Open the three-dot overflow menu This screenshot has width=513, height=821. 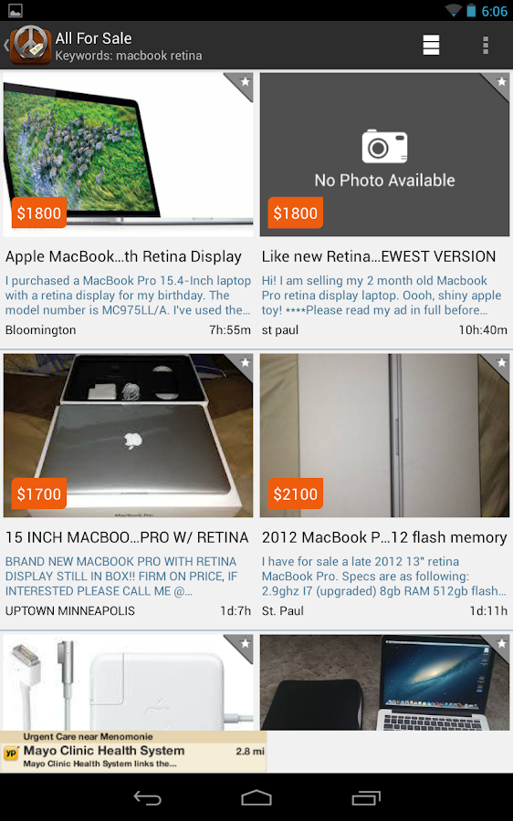pos(486,46)
